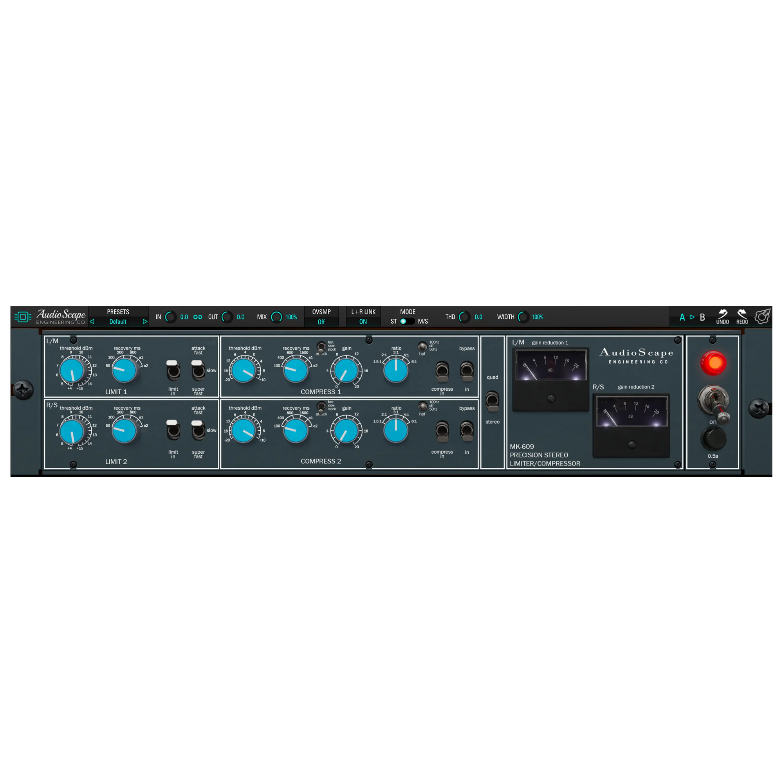Open the next preset with right arrow
The image size is (783, 783).
(x=145, y=321)
